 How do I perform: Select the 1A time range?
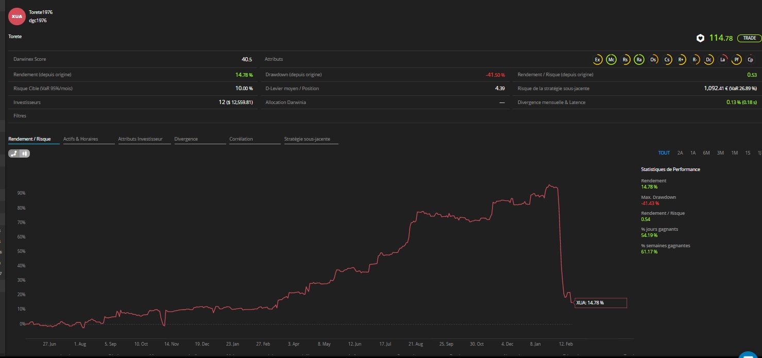[x=693, y=153]
